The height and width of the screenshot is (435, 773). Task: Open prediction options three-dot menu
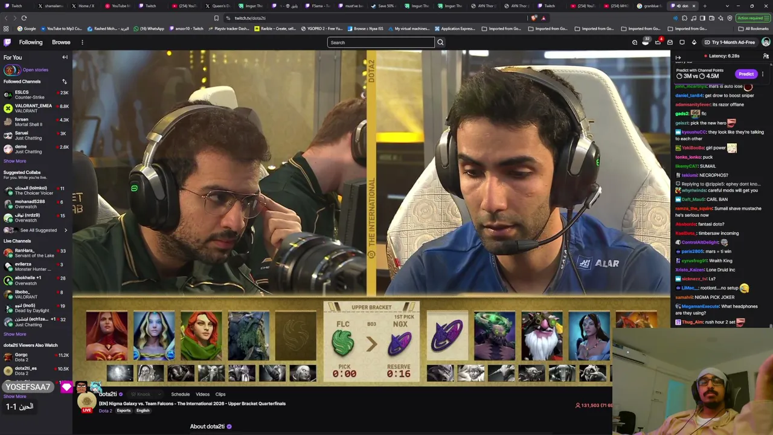(x=763, y=74)
